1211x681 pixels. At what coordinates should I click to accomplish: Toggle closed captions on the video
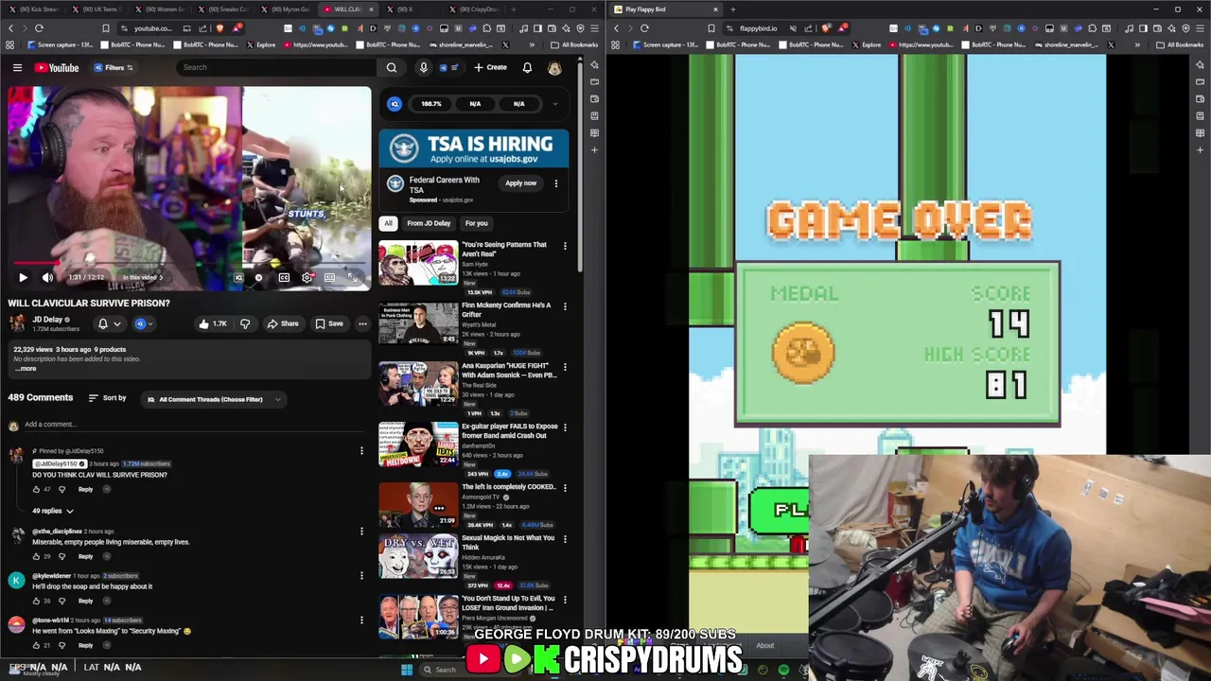(x=284, y=277)
